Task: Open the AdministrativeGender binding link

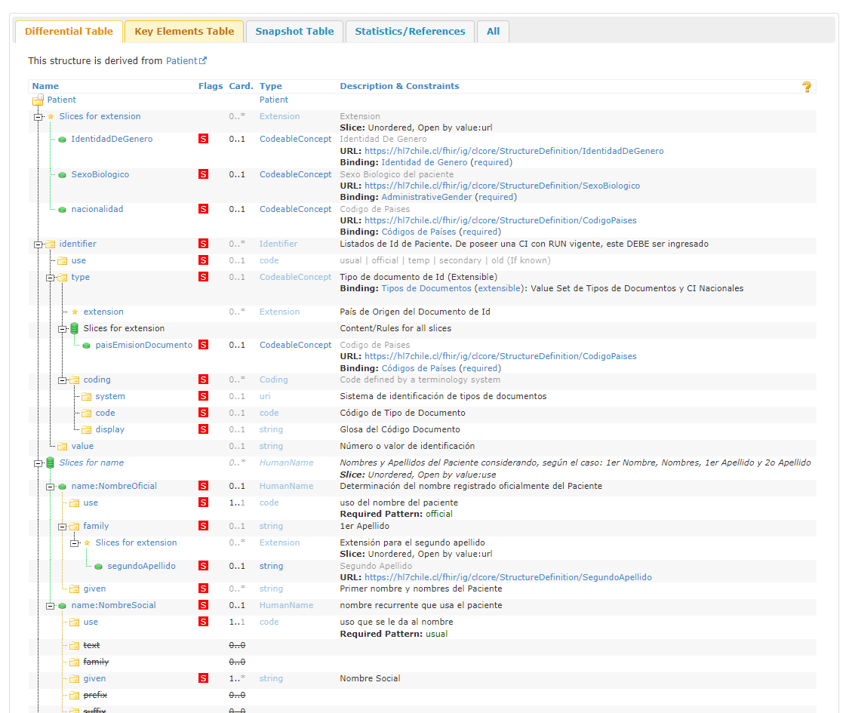Action: point(427,197)
